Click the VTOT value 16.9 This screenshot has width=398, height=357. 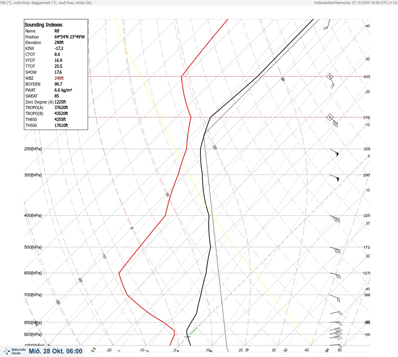coord(58,60)
